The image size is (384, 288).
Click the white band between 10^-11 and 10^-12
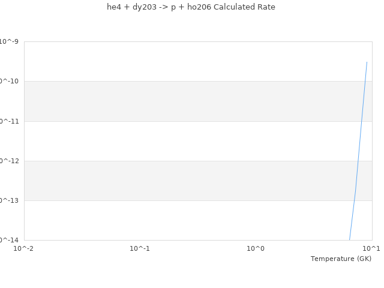point(180,141)
